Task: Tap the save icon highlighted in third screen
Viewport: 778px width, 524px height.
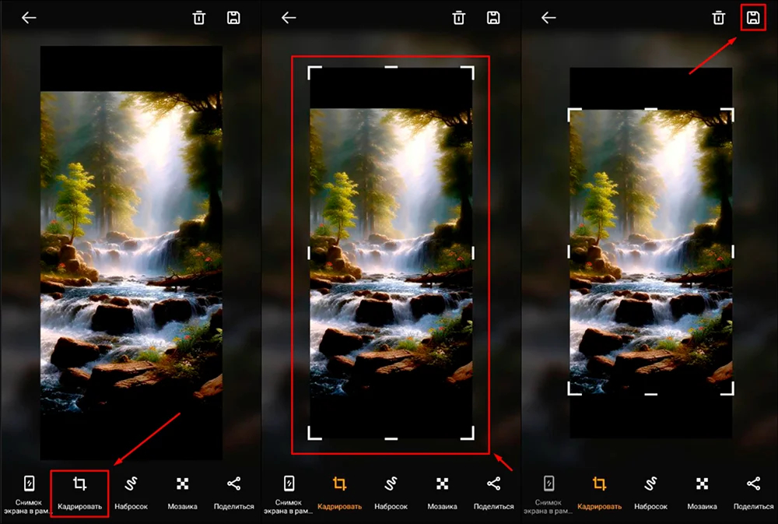Action: pos(752,18)
